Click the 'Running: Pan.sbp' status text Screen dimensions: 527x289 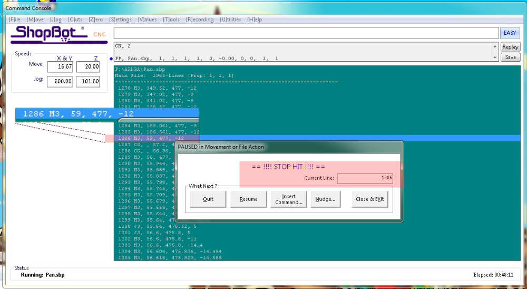(43, 275)
